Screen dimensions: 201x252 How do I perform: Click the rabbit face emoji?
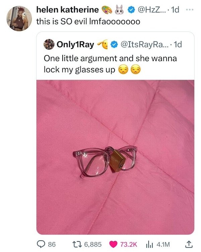coord(120,10)
